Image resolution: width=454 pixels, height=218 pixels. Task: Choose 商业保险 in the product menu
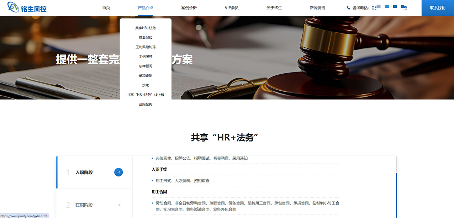click(146, 37)
